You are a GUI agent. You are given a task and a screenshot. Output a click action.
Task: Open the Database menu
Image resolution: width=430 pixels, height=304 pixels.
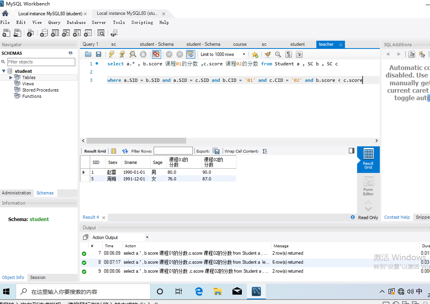[x=76, y=22]
